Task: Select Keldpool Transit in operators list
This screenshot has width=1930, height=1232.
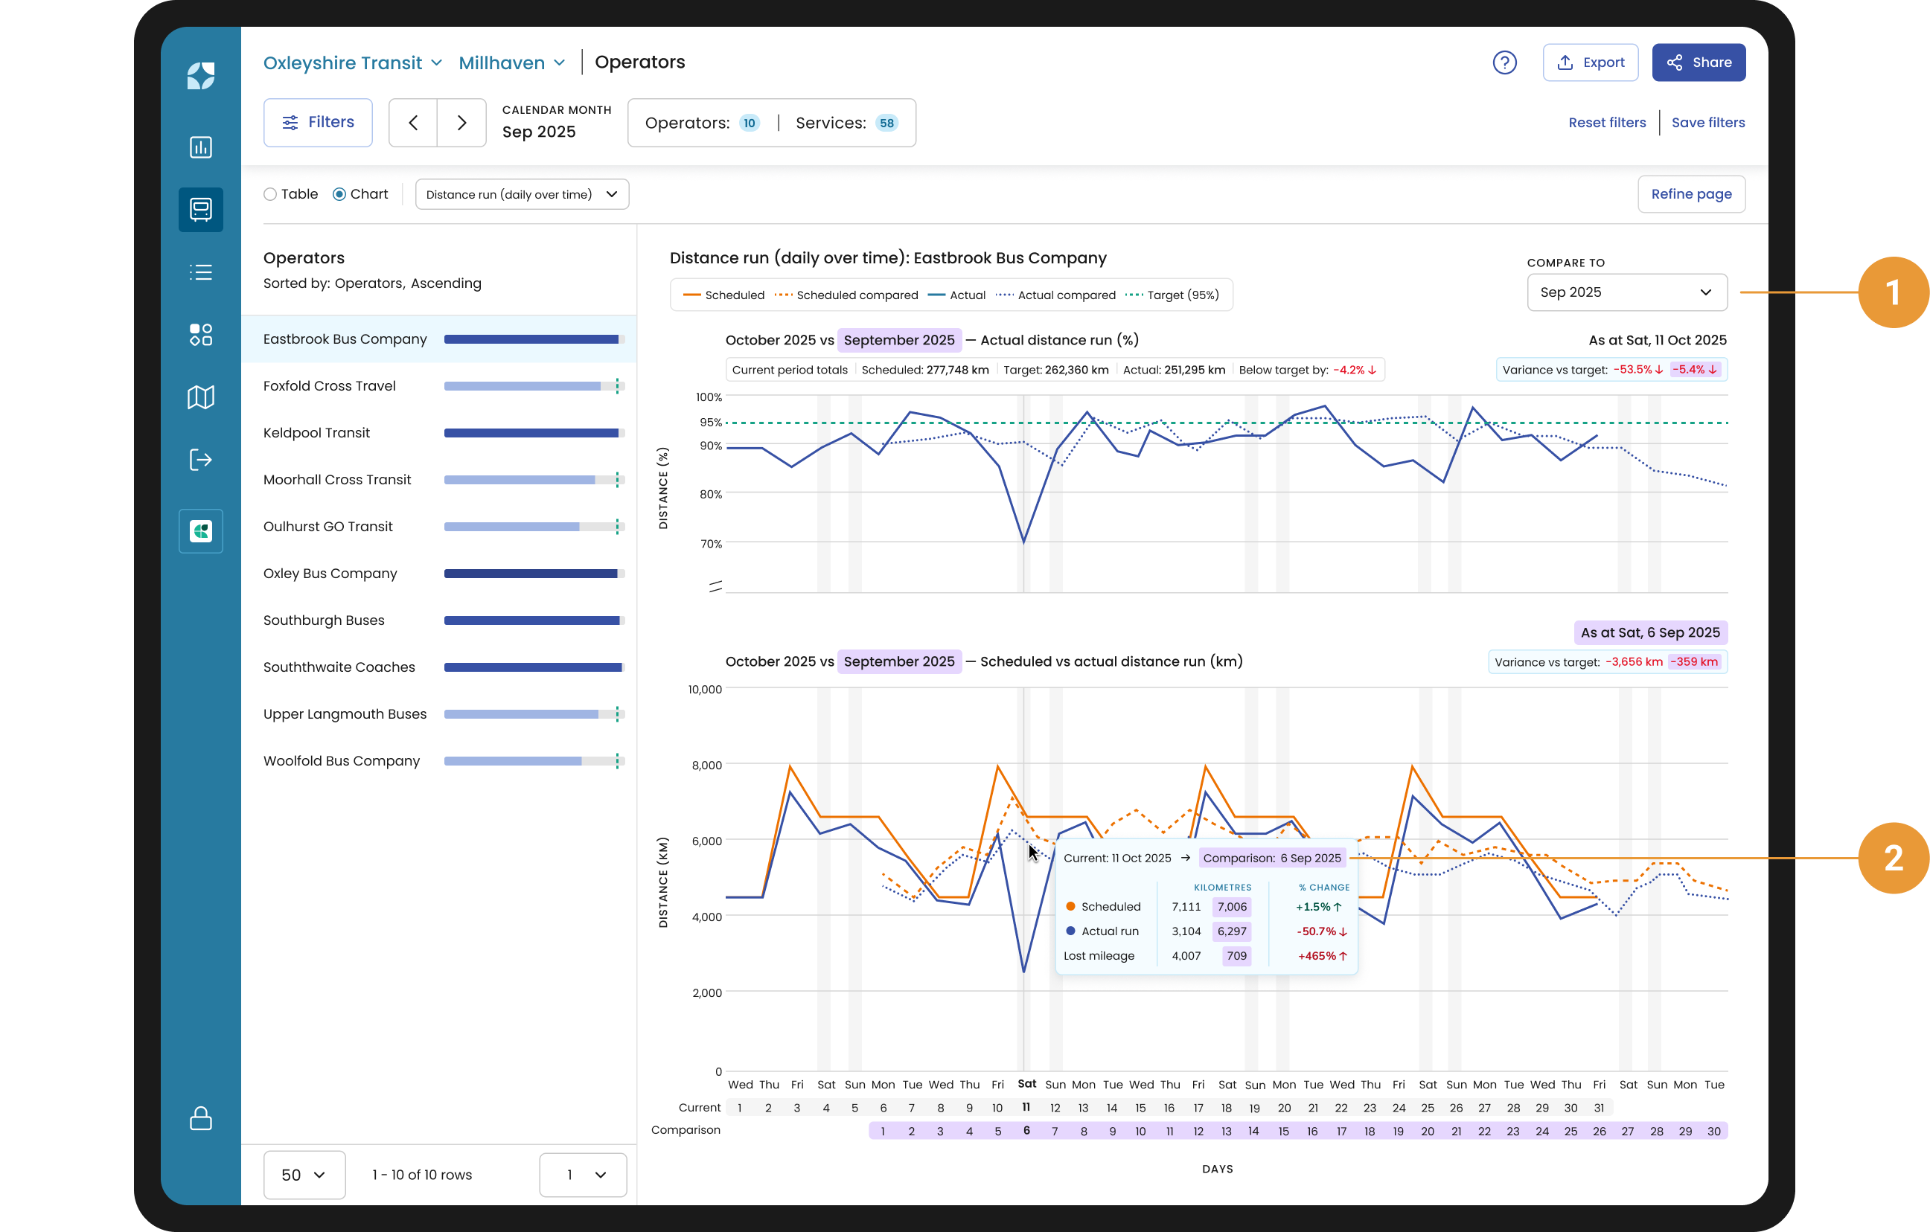Action: point(316,434)
